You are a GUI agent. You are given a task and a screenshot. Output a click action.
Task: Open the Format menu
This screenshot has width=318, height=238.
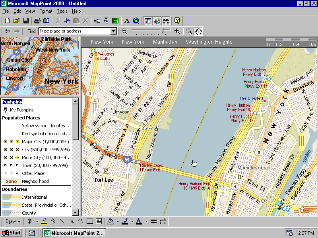click(46, 11)
